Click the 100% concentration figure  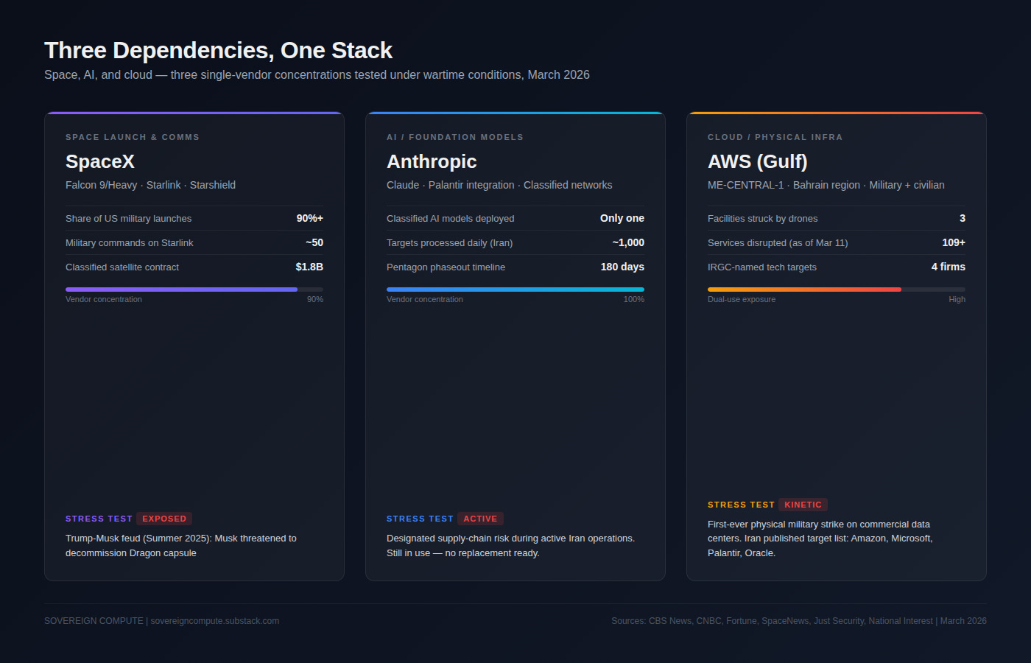[634, 299]
